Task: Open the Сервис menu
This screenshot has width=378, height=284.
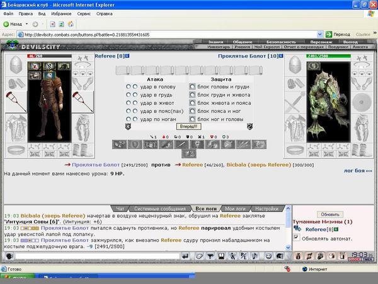Action: [x=84, y=14]
